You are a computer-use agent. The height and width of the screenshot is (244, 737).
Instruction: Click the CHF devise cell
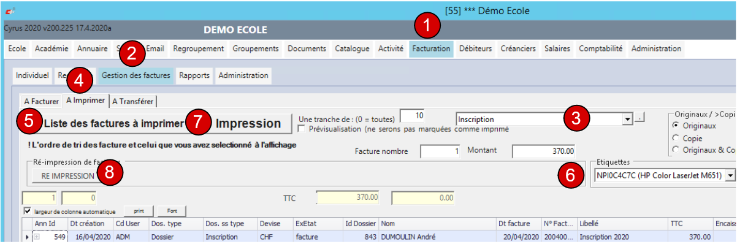[x=275, y=237]
